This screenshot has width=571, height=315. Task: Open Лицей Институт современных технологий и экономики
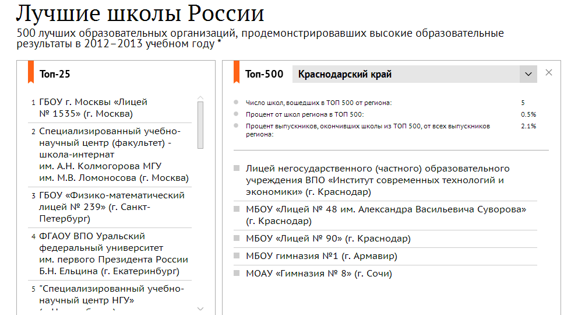(374, 180)
